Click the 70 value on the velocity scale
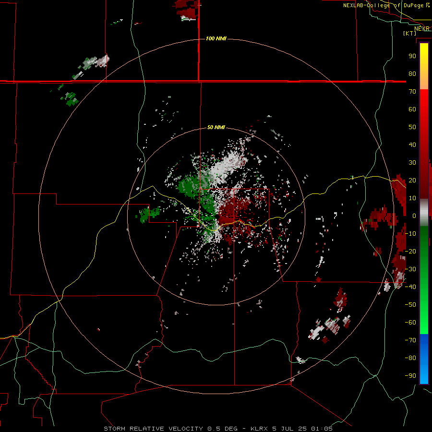 (x=412, y=92)
